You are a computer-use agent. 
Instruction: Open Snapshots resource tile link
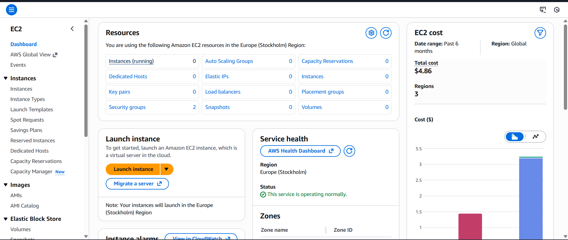[218, 107]
